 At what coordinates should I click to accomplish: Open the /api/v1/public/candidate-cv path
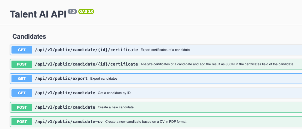pyautogui.click(x=69, y=122)
